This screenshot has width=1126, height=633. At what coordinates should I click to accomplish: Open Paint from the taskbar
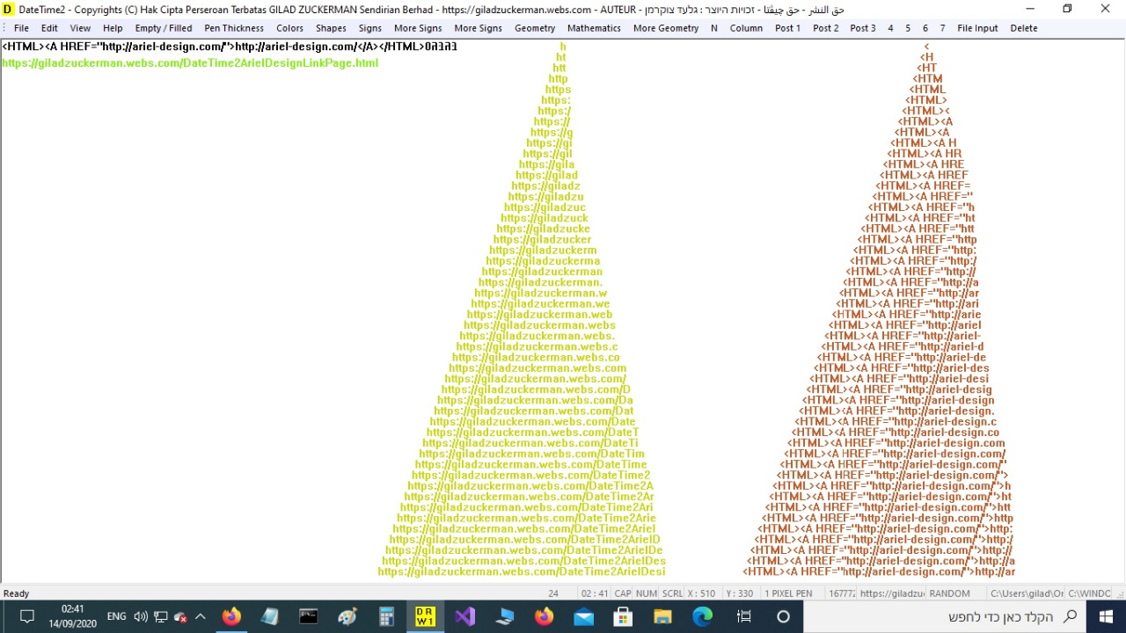[347, 616]
